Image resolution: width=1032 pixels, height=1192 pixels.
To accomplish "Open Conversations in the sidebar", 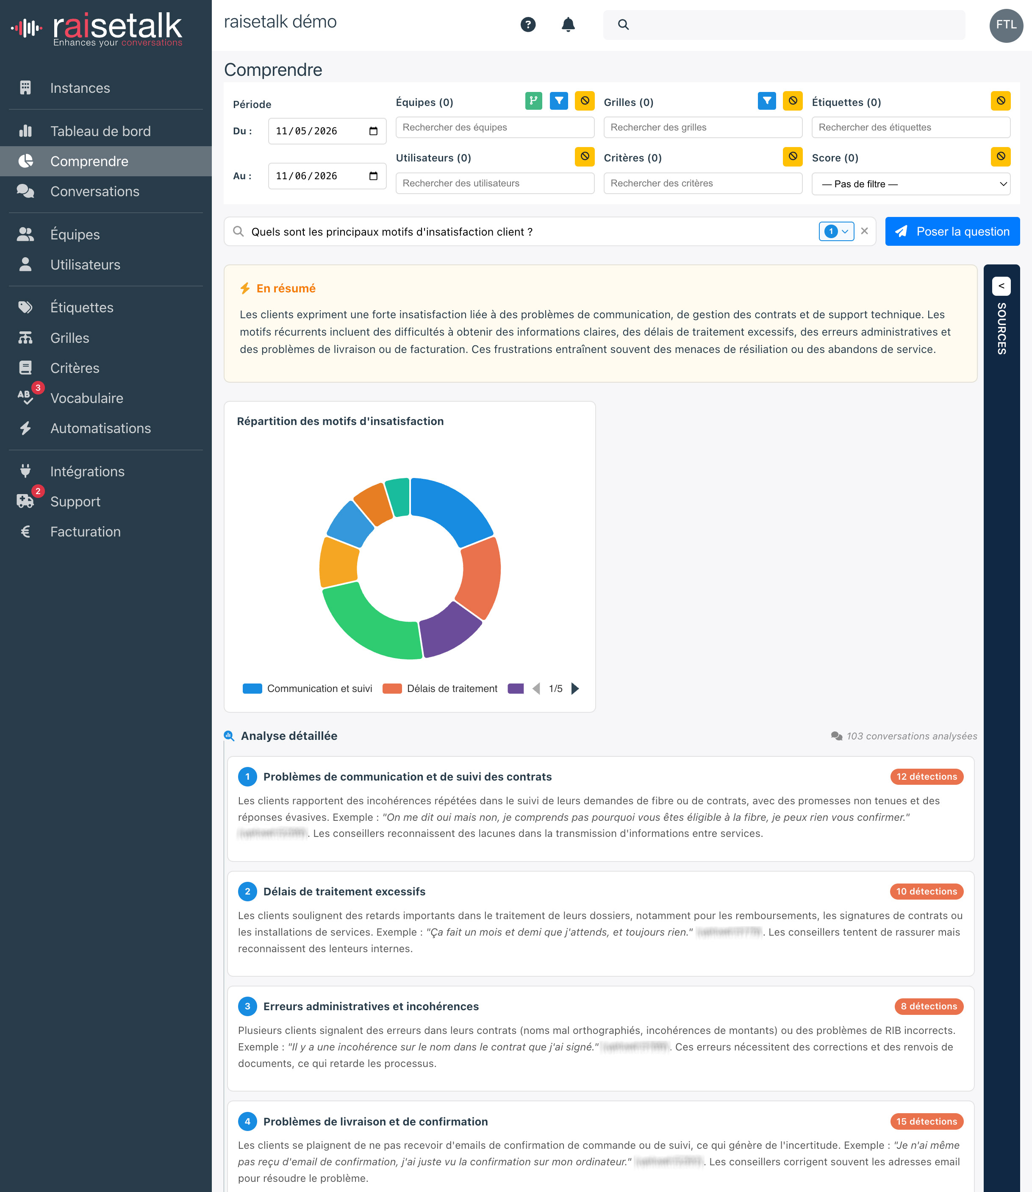I will pyautogui.click(x=94, y=191).
